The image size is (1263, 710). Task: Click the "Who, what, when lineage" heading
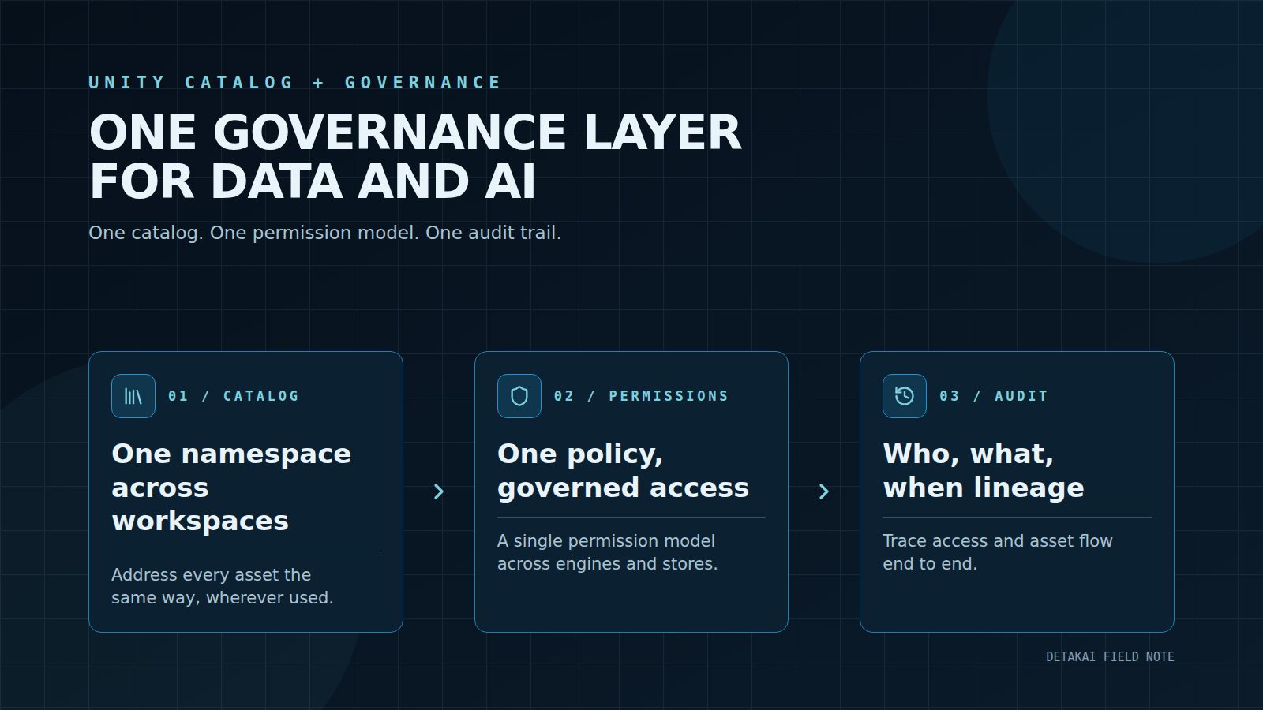click(984, 471)
